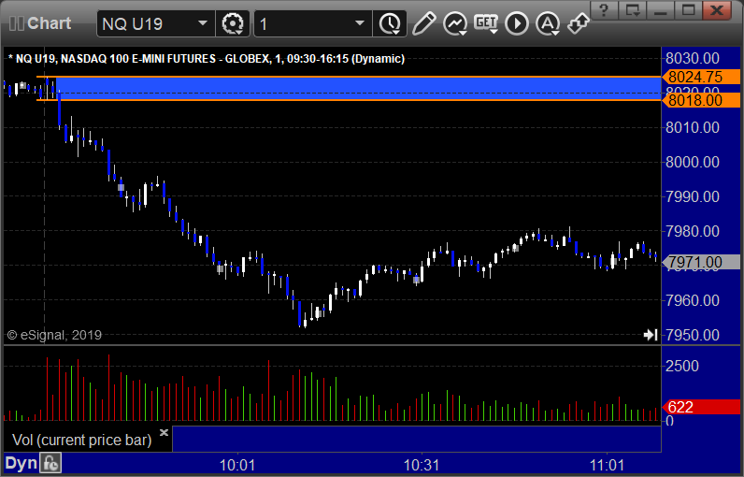Click the 10:31 time axis label
The image size is (744, 477).
[422, 465]
